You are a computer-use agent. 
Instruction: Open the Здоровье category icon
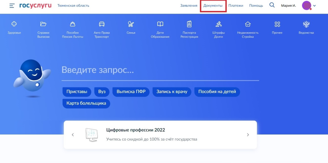14,24
